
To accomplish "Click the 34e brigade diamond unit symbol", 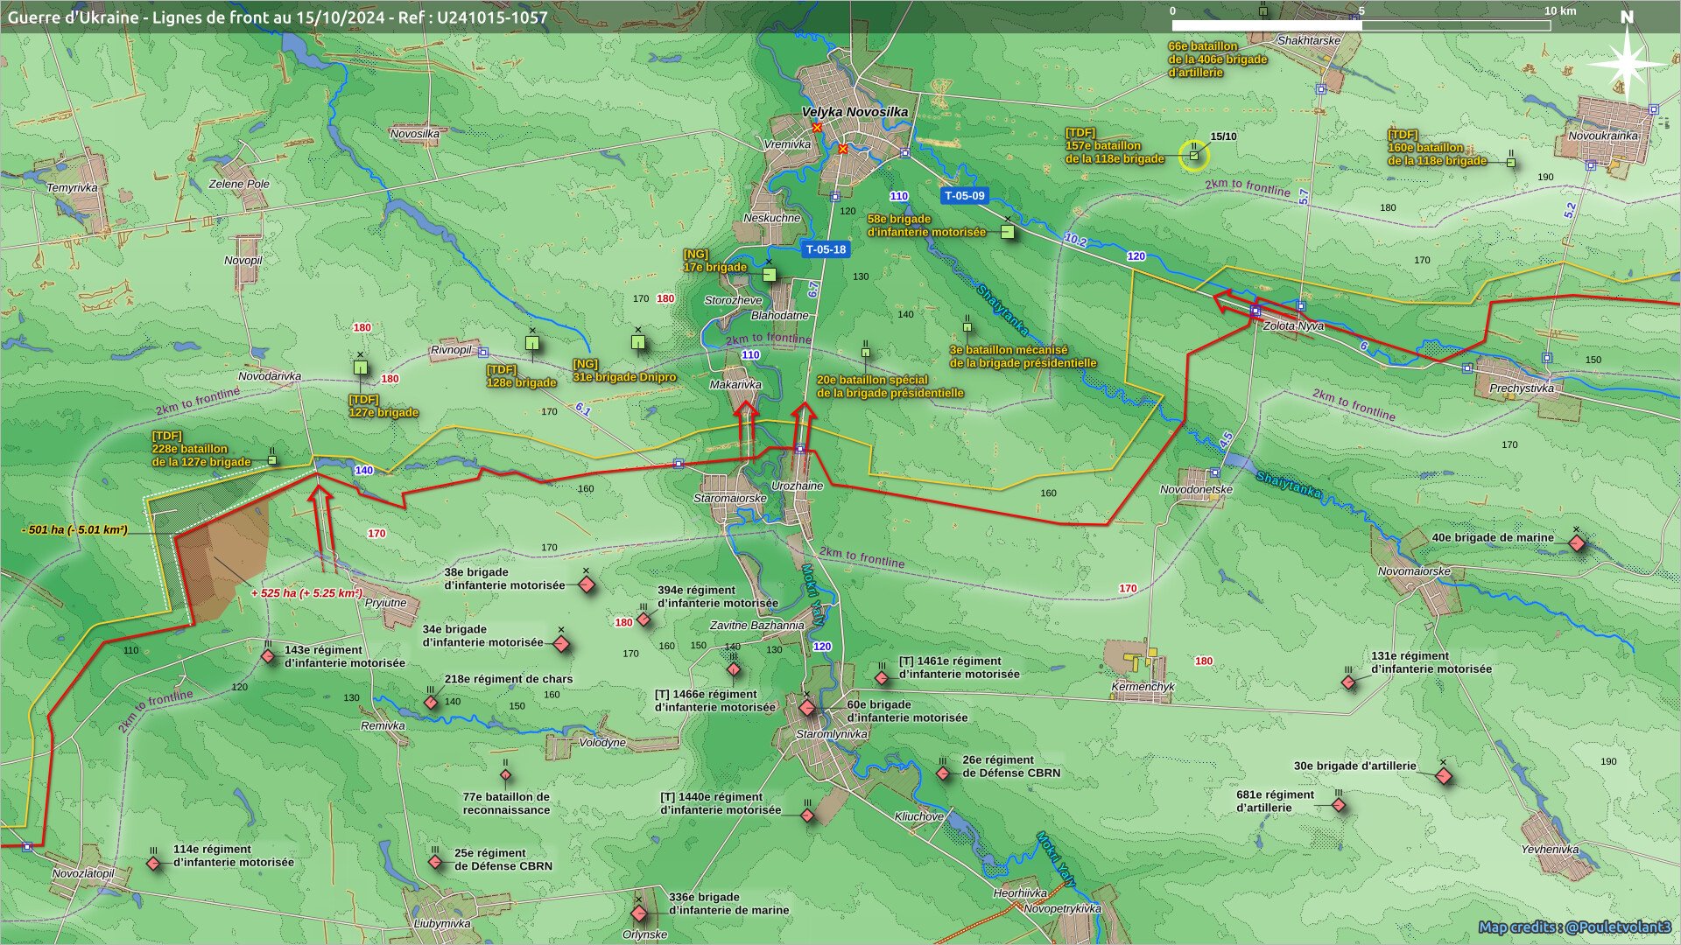I will [x=562, y=644].
